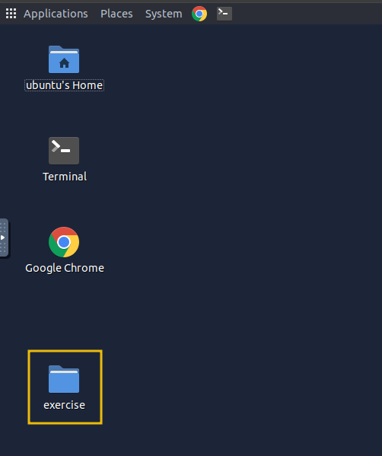Select the Terminal desktop icon
The height and width of the screenshot is (456, 382).
[64, 151]
